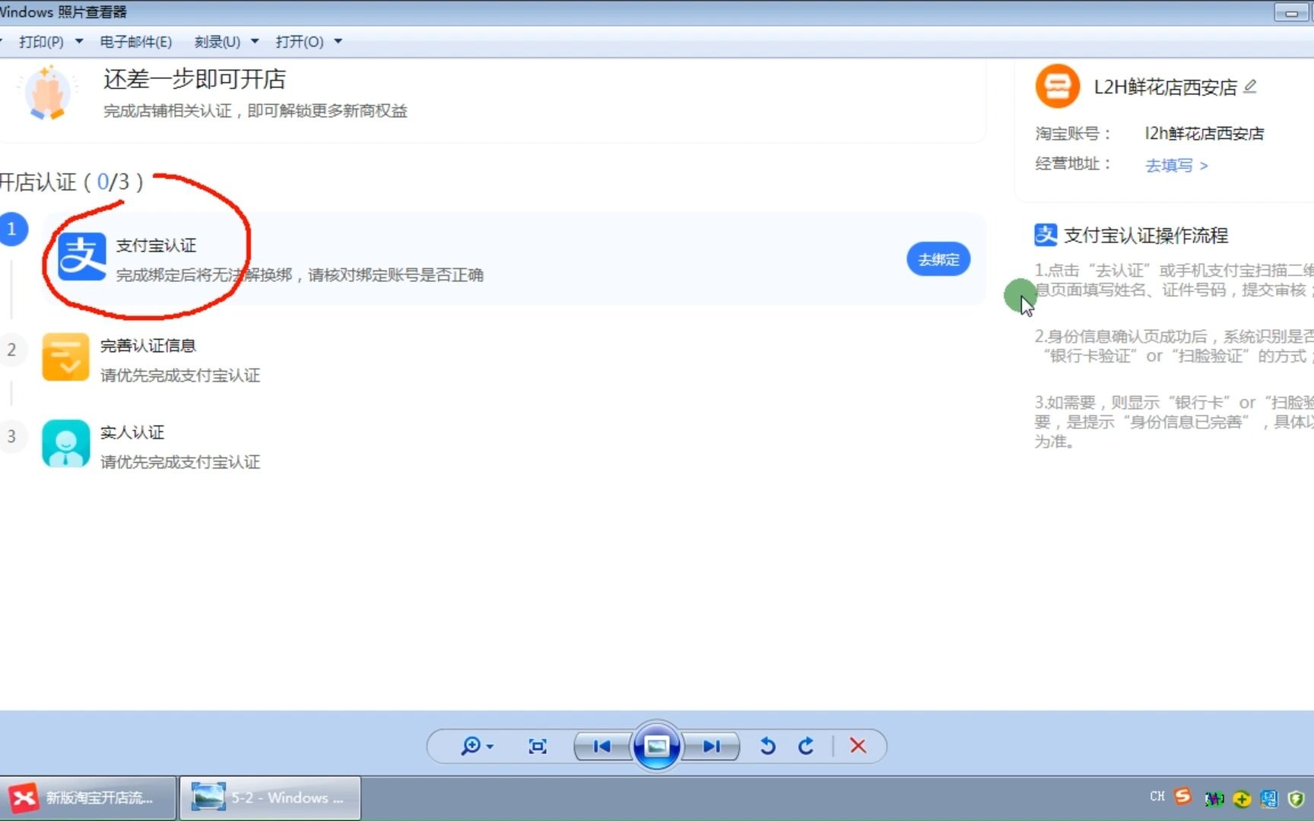Click the teal 实人认证 person icon
The height and width of the screenshot is (821, 1314).
[x=65, y=443]
